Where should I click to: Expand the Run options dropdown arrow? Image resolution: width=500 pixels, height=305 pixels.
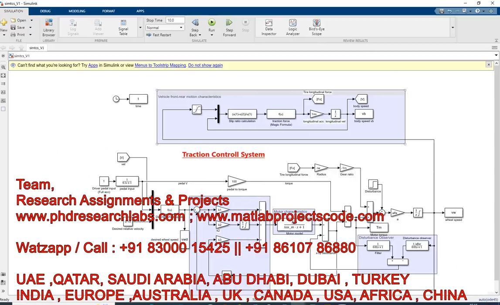(x=212, y=35)
